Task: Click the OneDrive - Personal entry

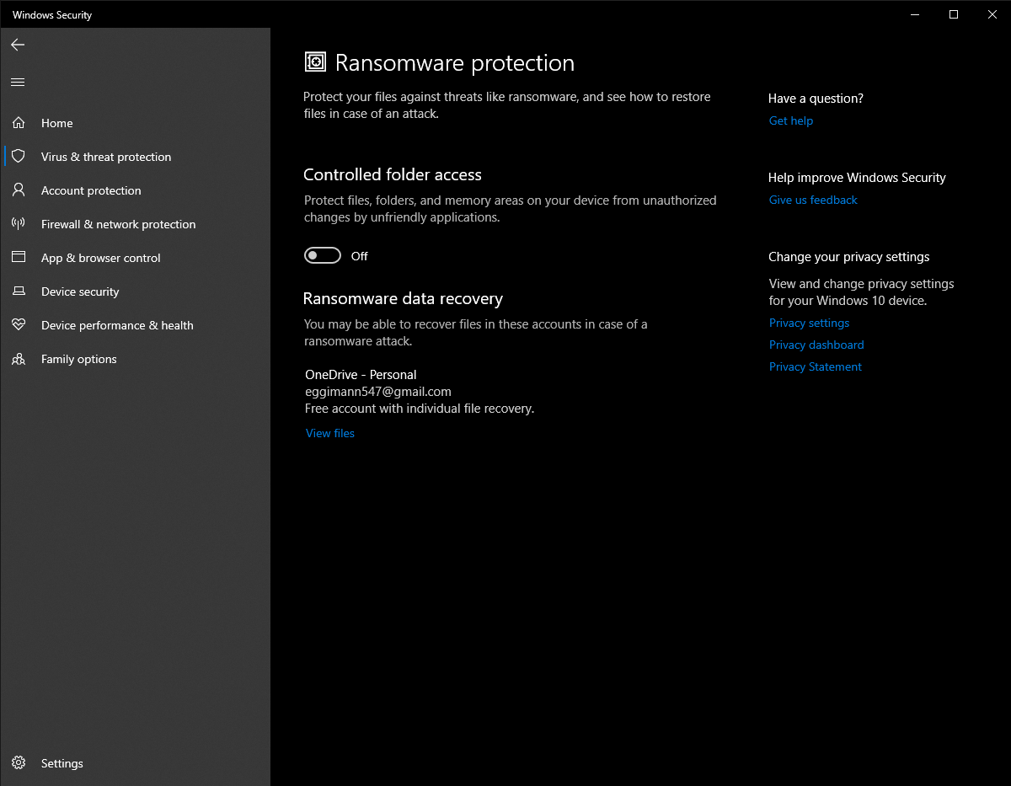Action: [361, 375]
